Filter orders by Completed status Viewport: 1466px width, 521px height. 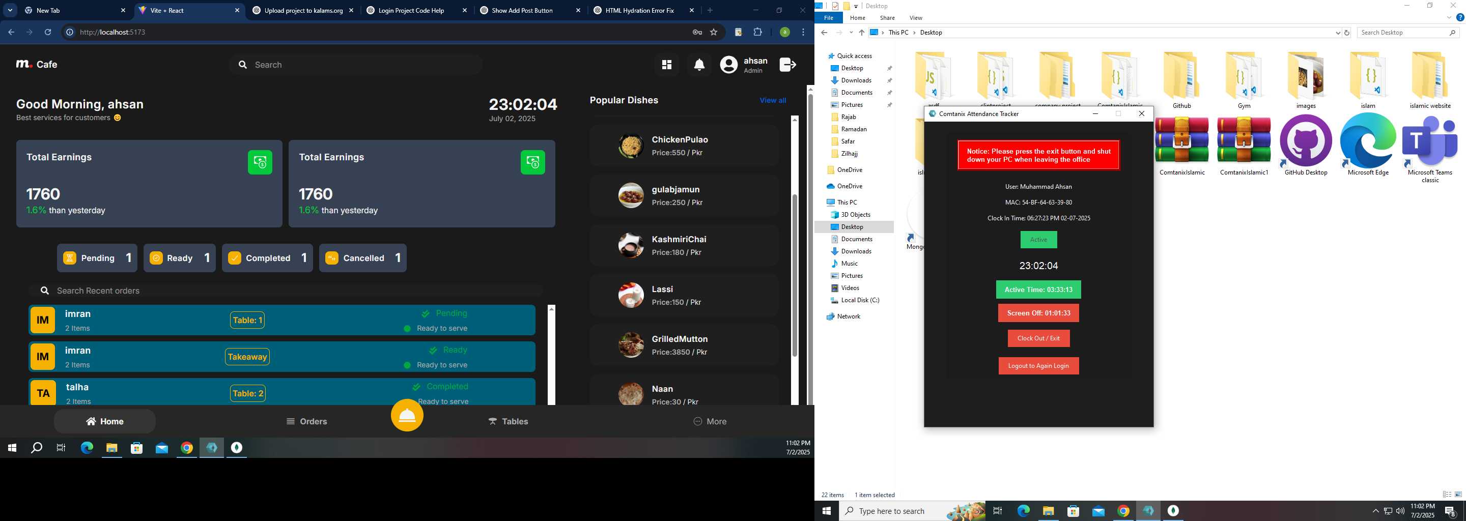pyautogui.click(x=267, y=258)
